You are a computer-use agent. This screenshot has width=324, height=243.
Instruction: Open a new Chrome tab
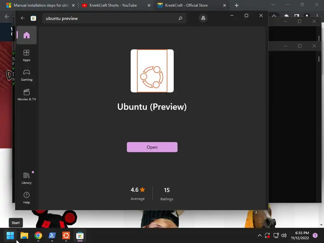[x=237, y=5]
